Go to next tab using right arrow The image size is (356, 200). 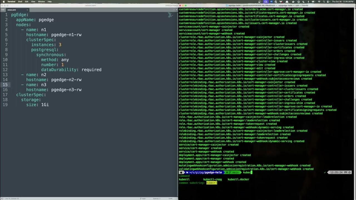tap(4, 10)
